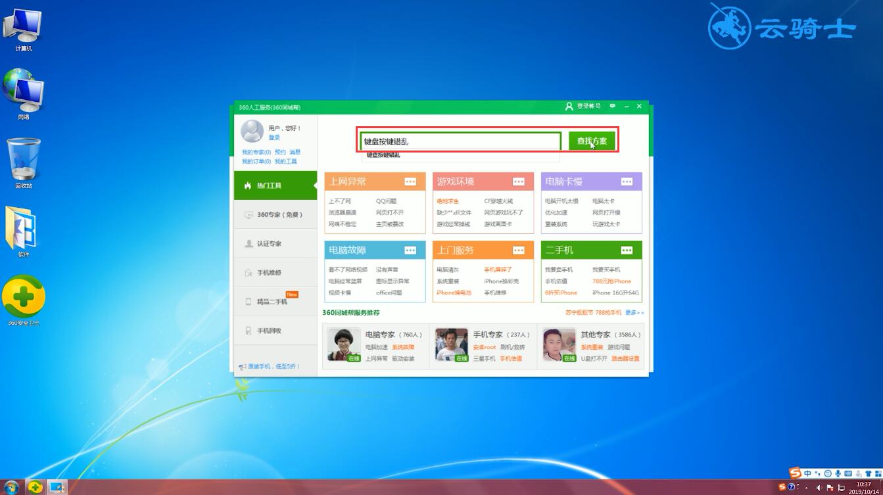
Task: Select 手机屏碎了 under 上门服务
Action: pyautogui.click(x=498, y=270)
